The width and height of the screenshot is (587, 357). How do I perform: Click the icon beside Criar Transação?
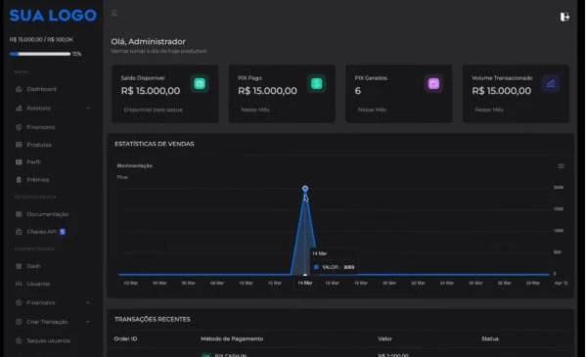(19, 322)
